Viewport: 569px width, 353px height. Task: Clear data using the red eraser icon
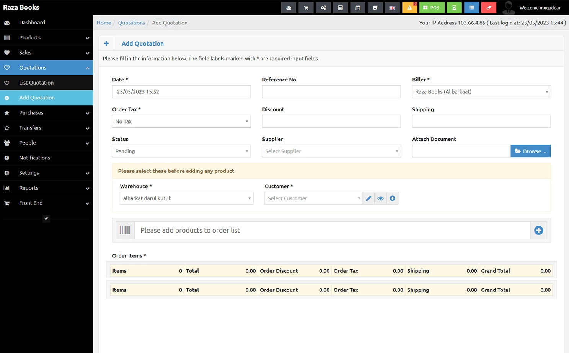point(489,7)
